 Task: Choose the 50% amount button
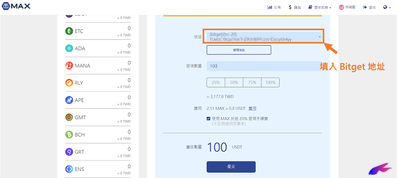tap(234, 82)
